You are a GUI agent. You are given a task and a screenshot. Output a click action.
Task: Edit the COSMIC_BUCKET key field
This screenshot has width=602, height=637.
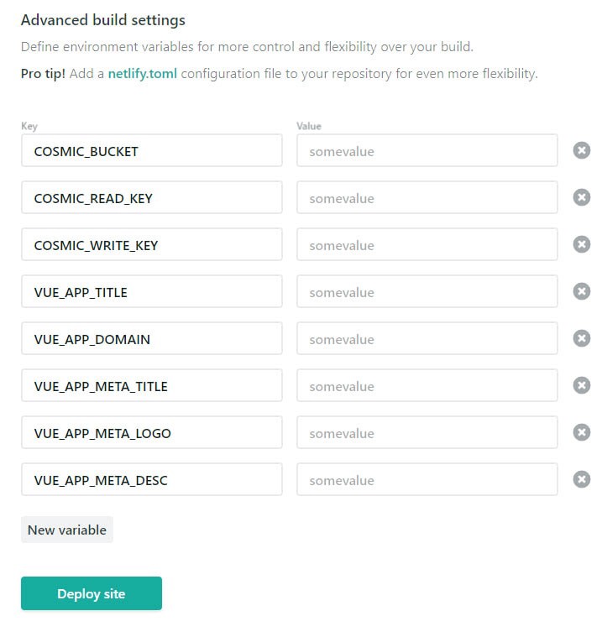tap(151, 151)
